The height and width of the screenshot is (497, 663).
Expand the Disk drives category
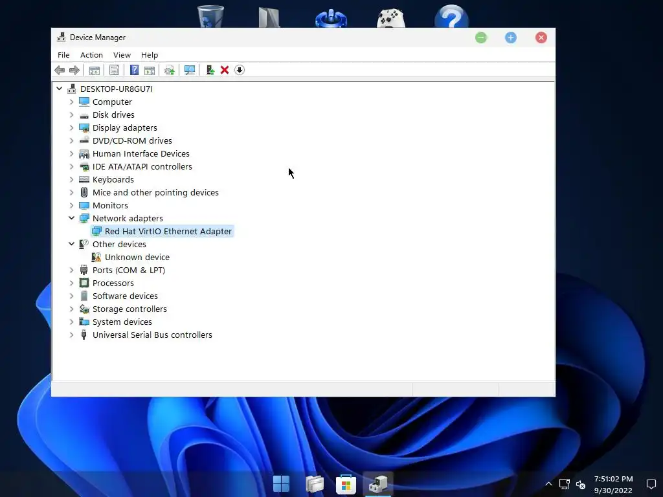tap(71, 115)
